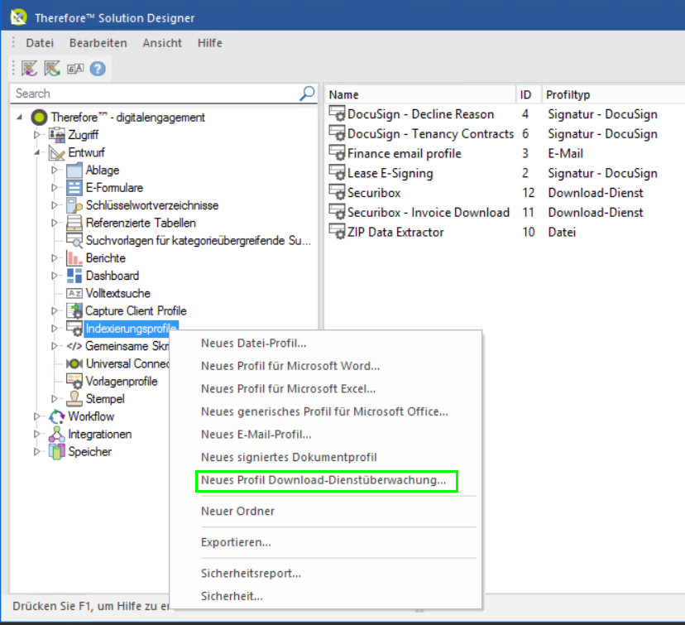Click the profile icon beside ZIP Data Extractor

(x=338, y=232)
